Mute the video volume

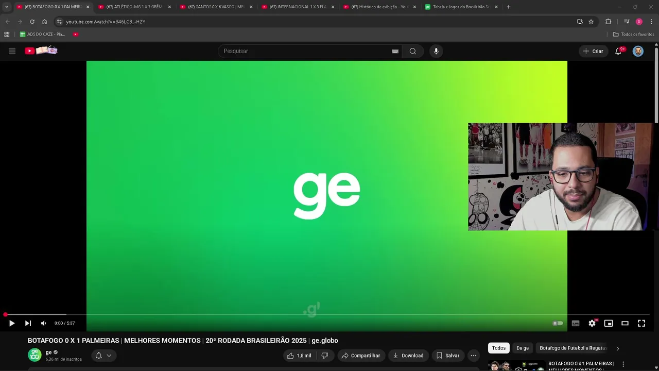(x=43, y=323)
